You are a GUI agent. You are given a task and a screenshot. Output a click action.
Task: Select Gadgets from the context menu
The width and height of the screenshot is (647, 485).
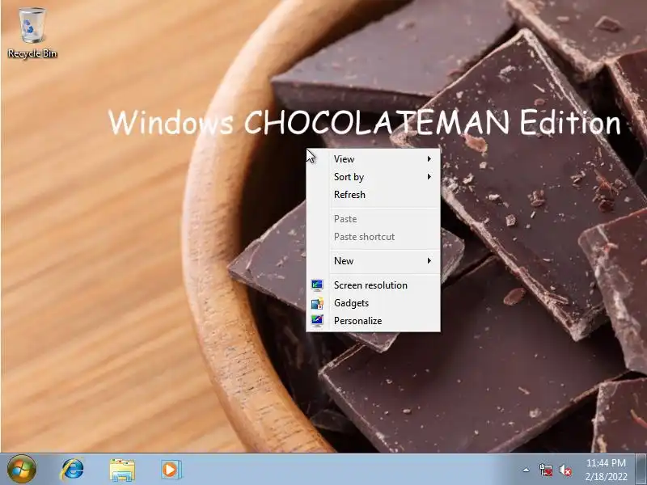[374, 302]
